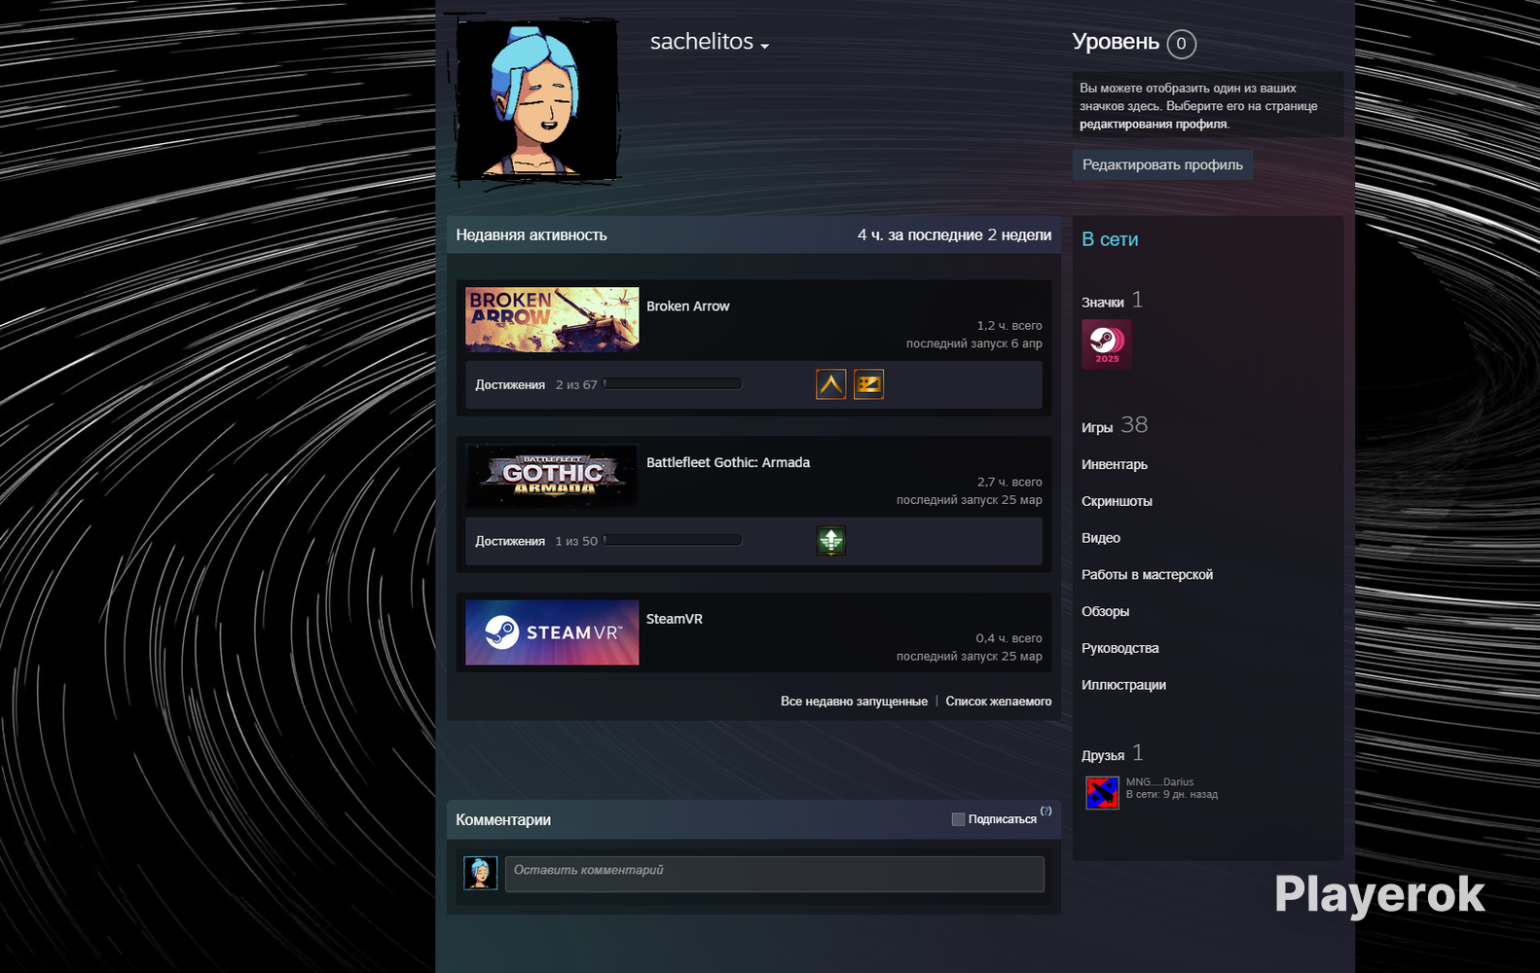The height and width of the screenshot is (973, 1540).
Task: Click the level 0 circle badge
Action: click(x=1182, y=44)
